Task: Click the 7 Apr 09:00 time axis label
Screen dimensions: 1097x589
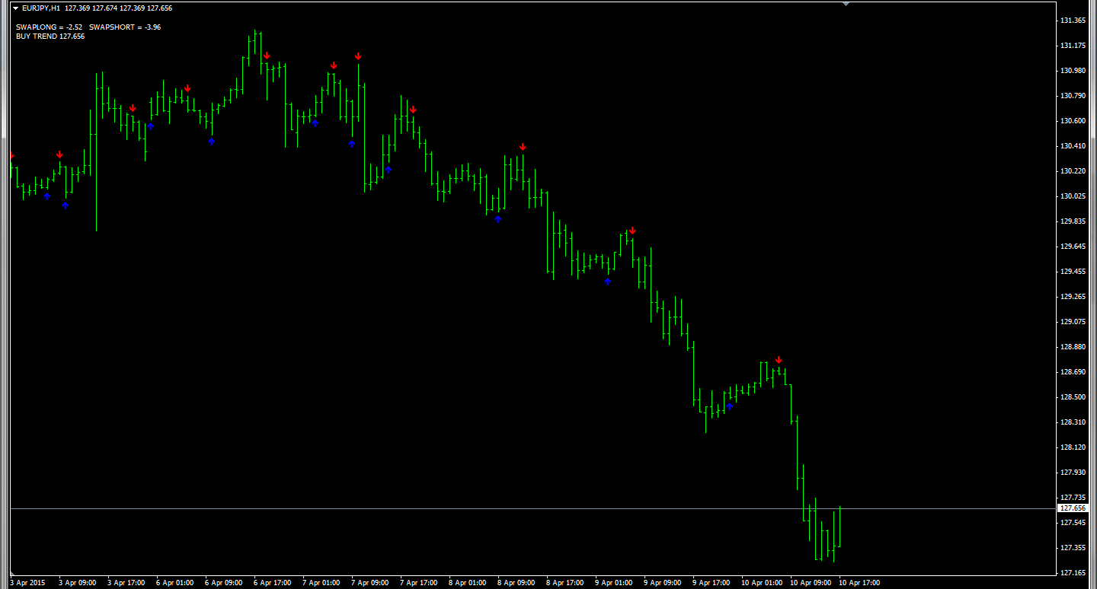Action: 369,583
